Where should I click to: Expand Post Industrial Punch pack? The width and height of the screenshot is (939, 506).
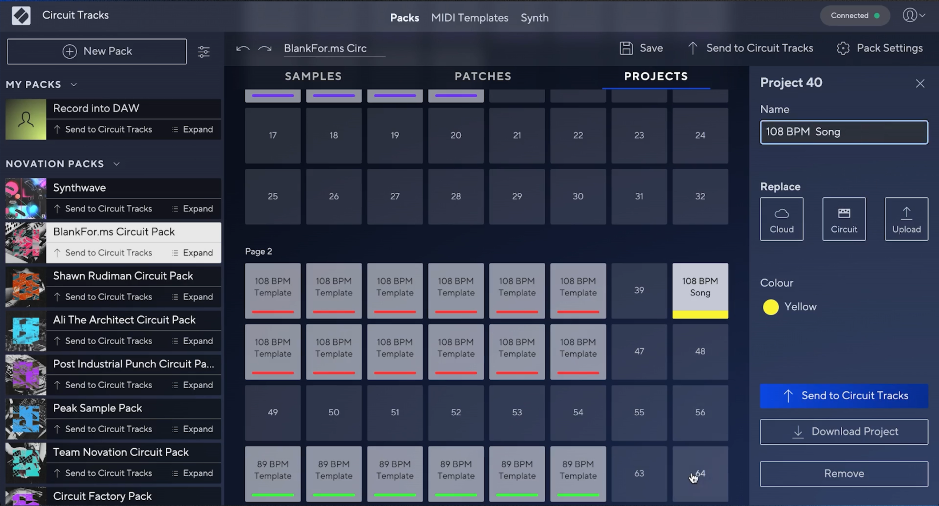click(x=193, y=385)
